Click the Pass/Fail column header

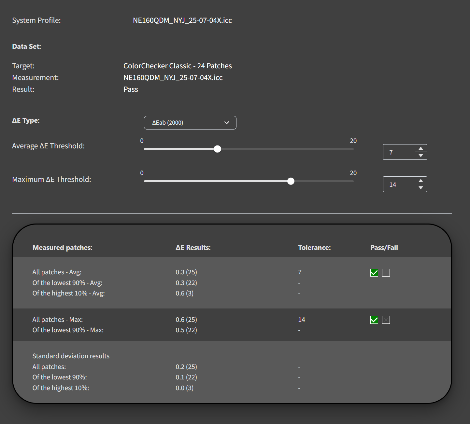point(384,247)
